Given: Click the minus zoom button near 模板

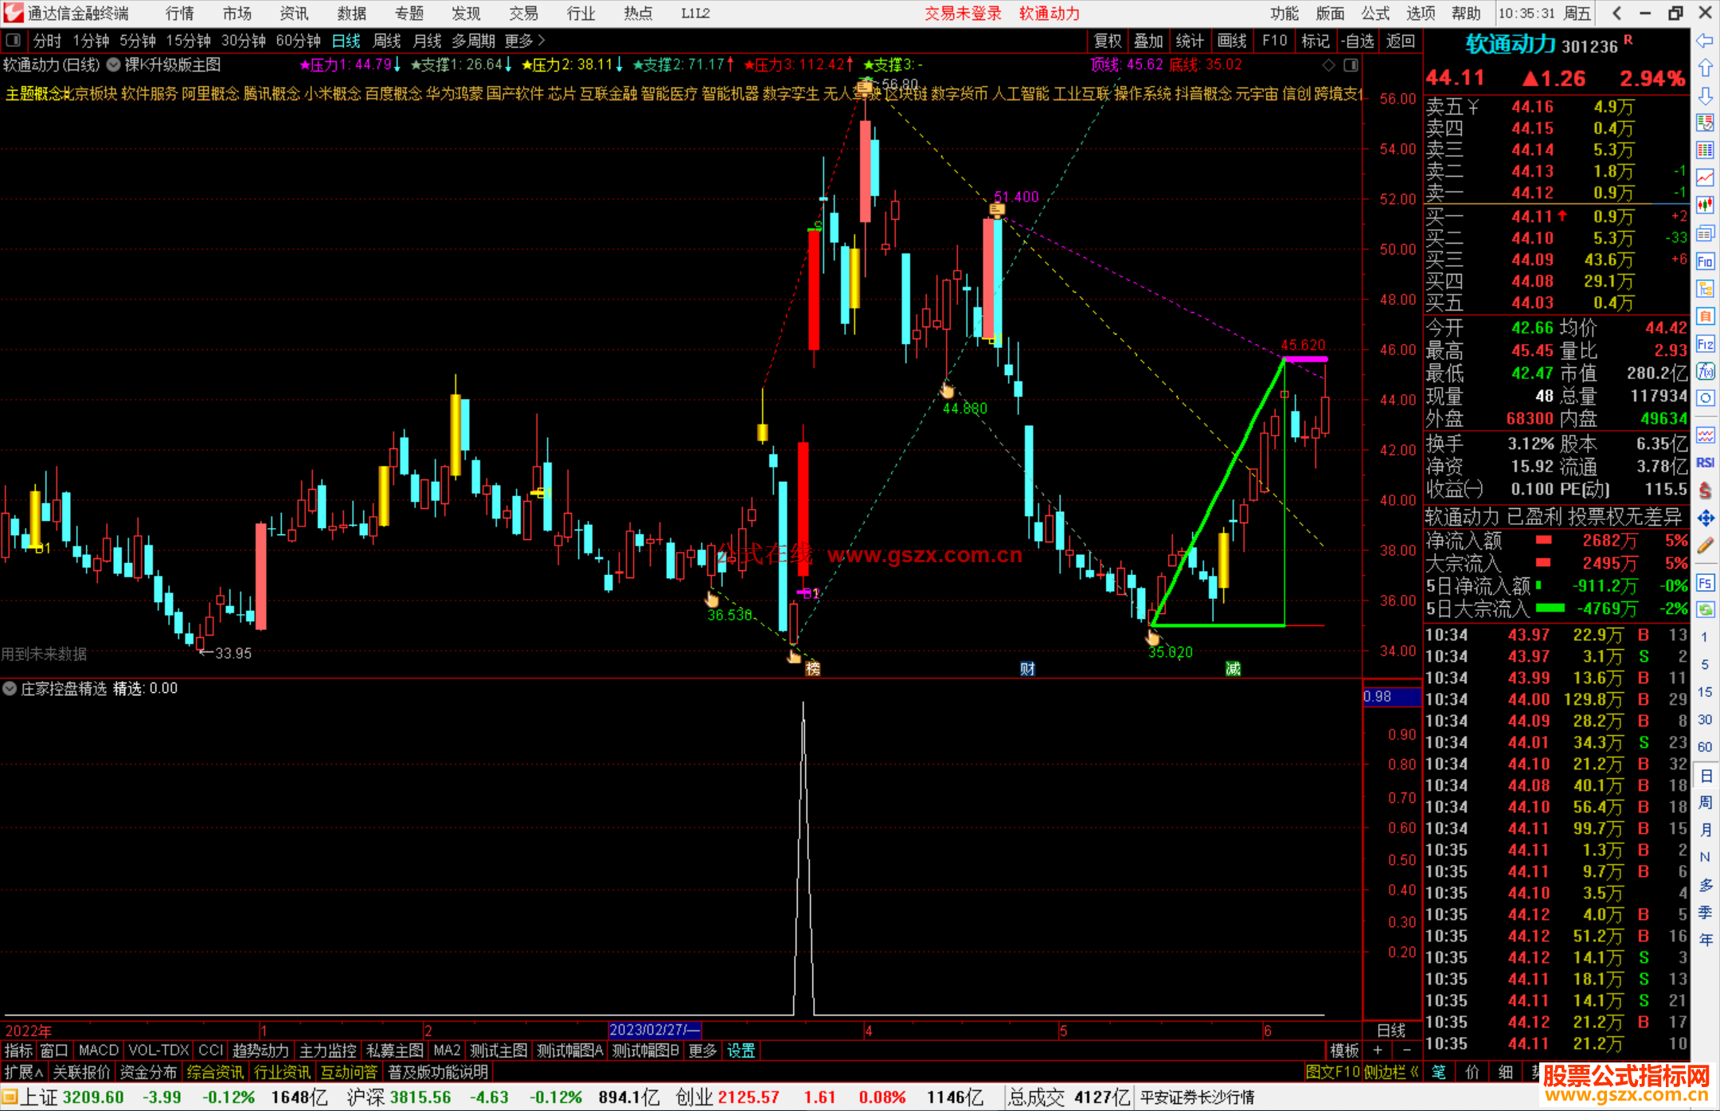Looking at the screenshot, I should (1407, 1051).
